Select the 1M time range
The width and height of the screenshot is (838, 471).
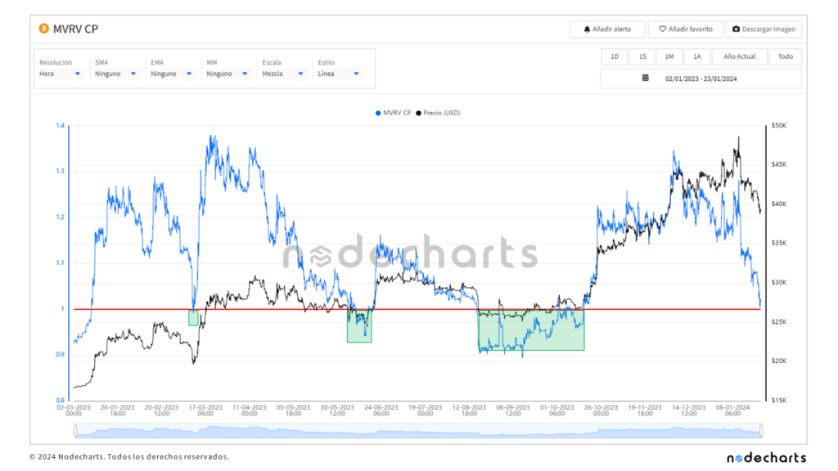[x=669, y=56]
